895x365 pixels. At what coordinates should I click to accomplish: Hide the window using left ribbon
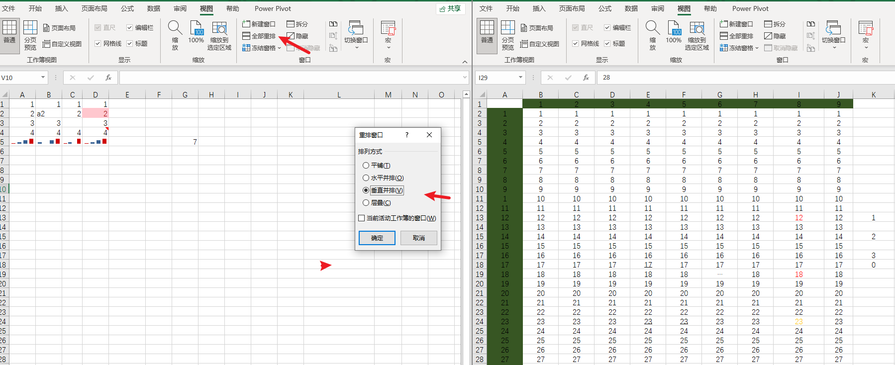tap(298, 36)
